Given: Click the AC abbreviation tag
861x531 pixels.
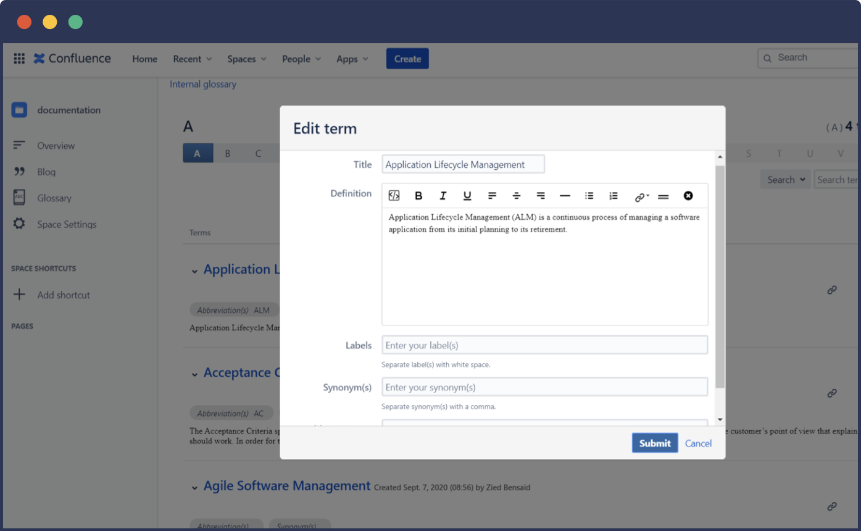Looking at the screenshot, I should pyautogui.click(x=231, y=413).
